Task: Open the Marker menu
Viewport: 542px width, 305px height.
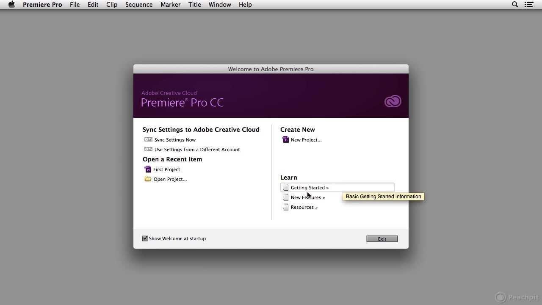Action: [x=171, y=5]
